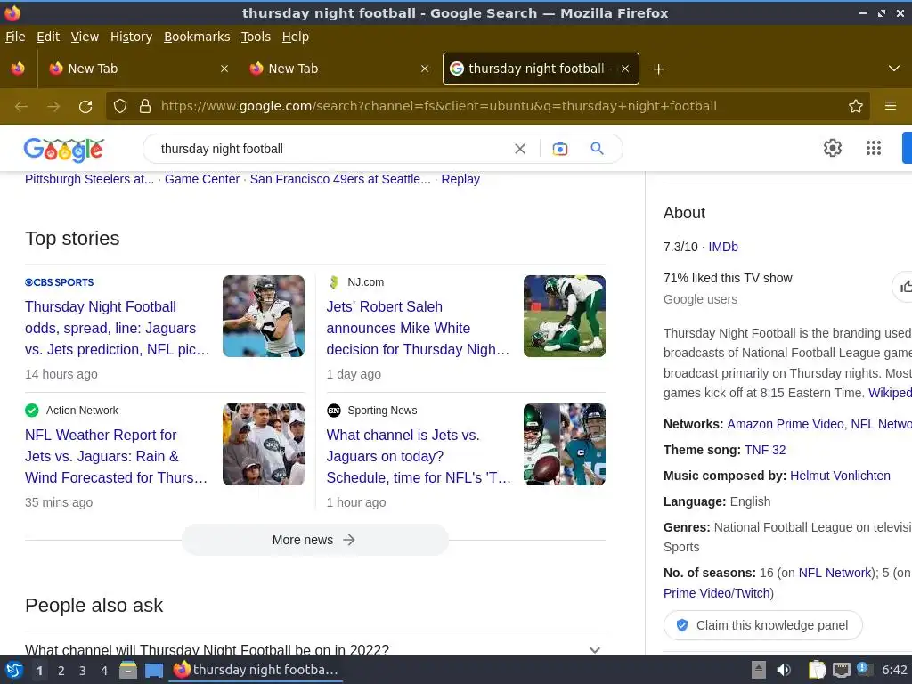912x684 pixels.
Task: Open the Replay sitelink
Action: tap(460, 179)
